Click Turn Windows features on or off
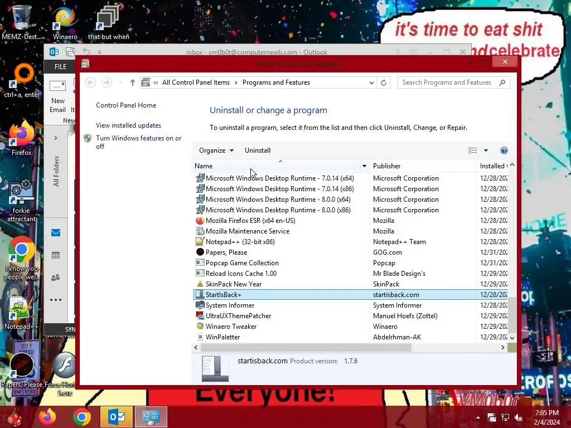The image size is (571, 428). 138,142
